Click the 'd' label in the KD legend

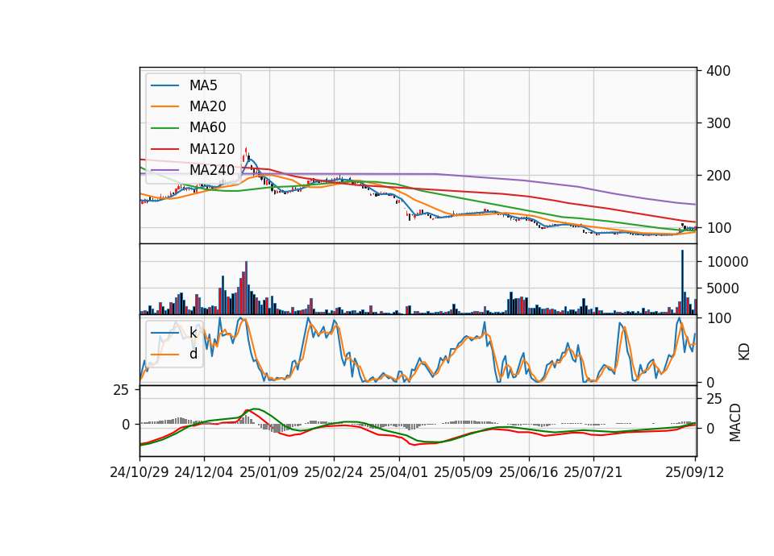[193, 354]
